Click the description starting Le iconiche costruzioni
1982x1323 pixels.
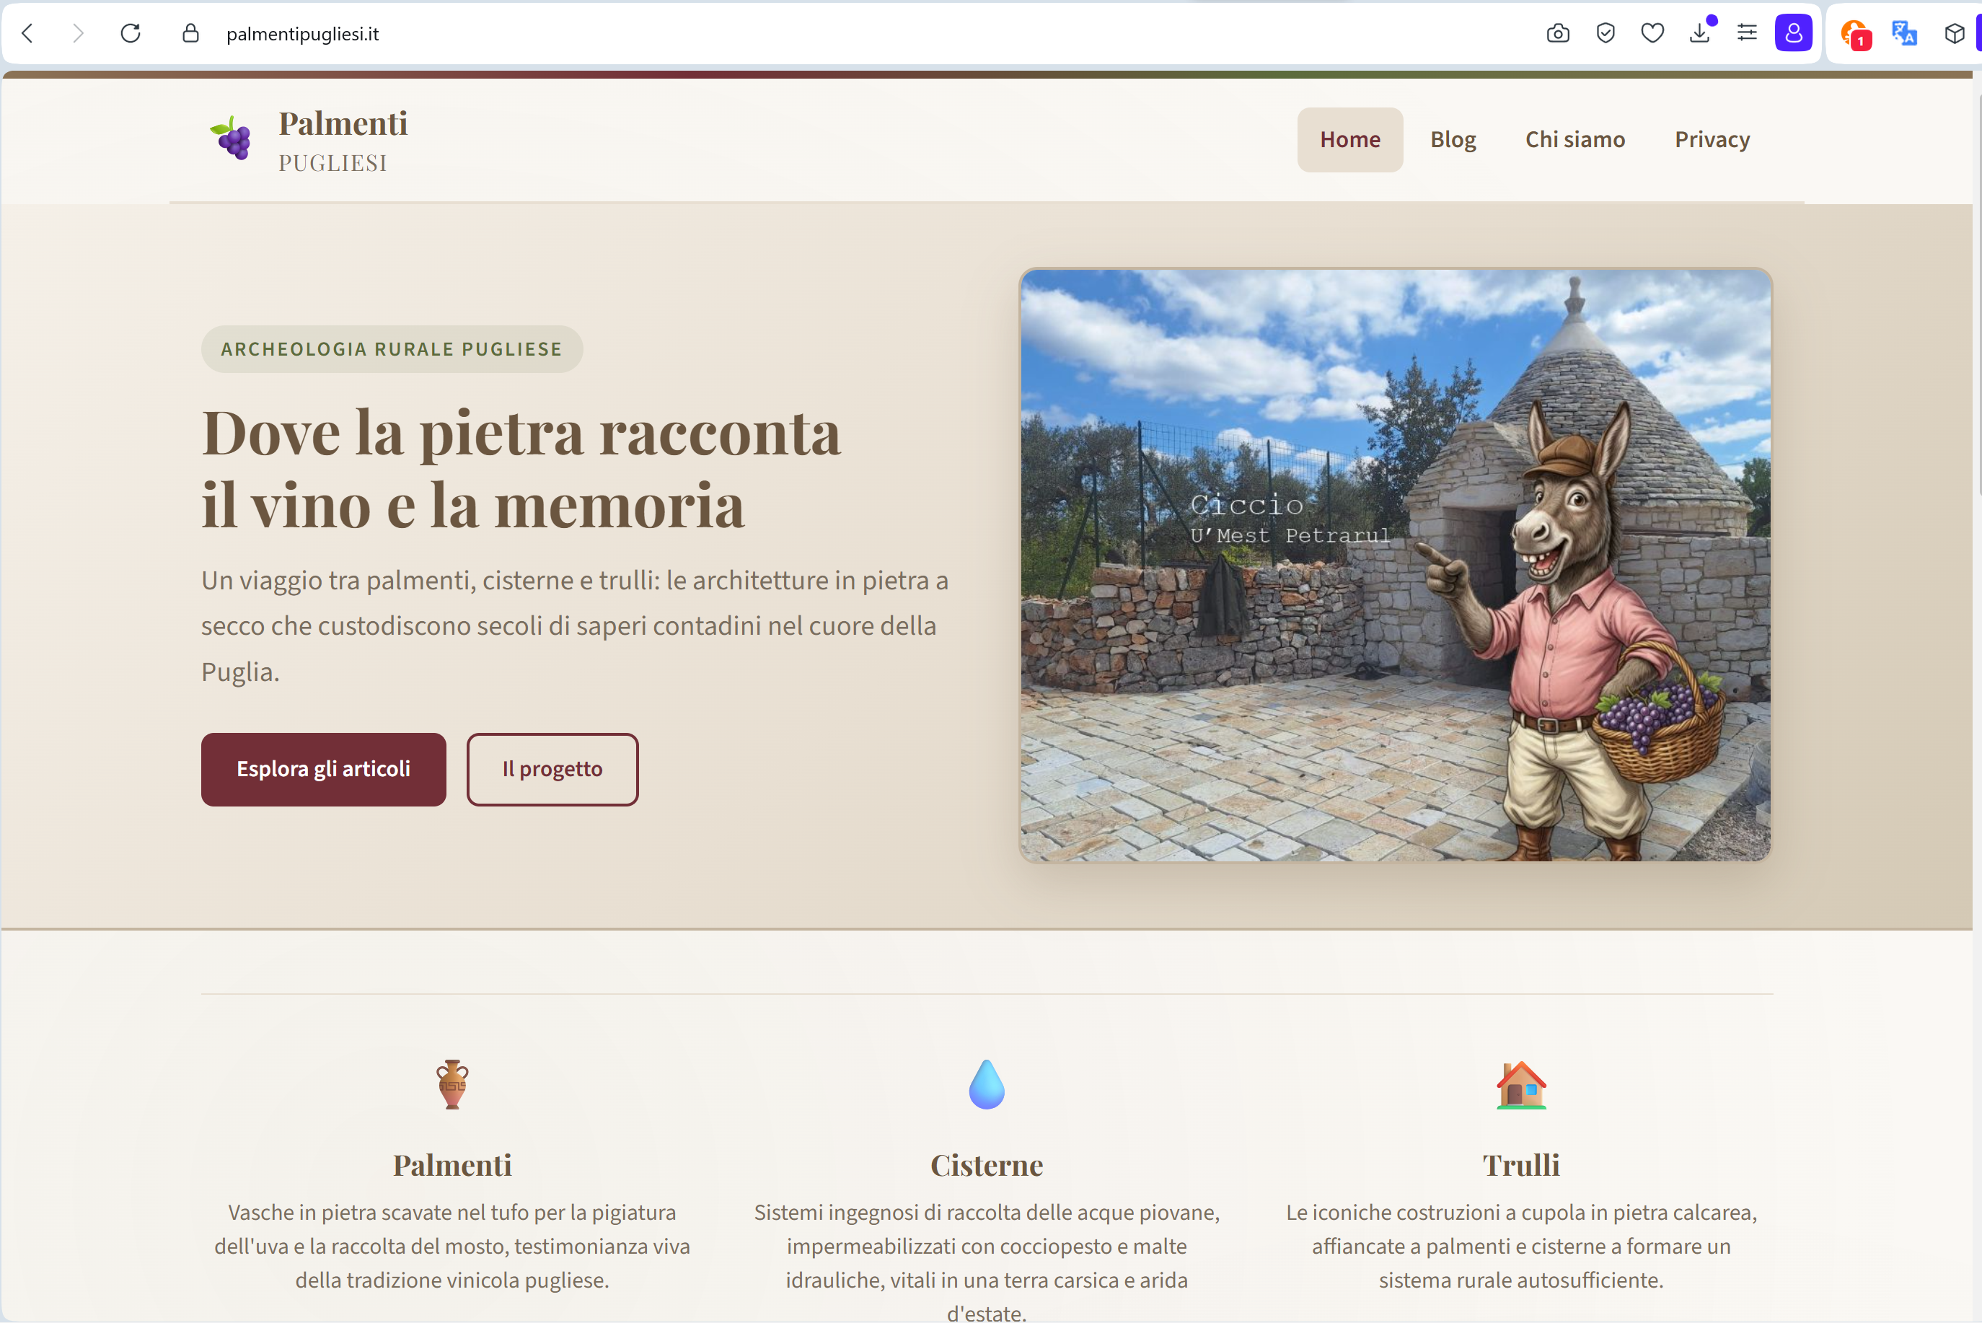1522,1247
